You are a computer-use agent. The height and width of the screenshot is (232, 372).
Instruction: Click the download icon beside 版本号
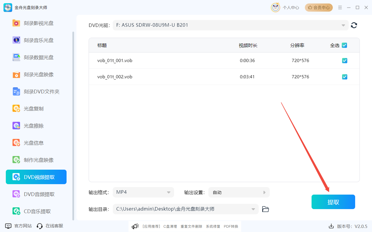click(x=331, y=226)
